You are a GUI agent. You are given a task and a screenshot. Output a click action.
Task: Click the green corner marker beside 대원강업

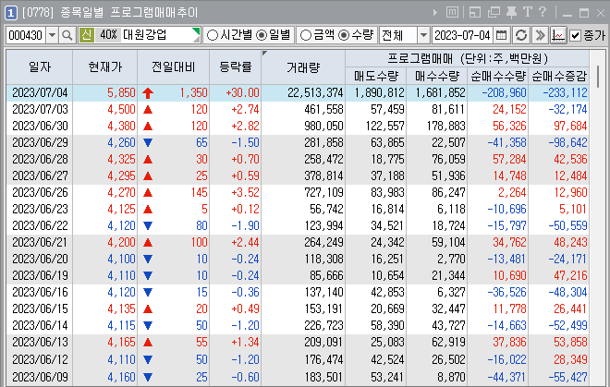click(x=197, y=32)
